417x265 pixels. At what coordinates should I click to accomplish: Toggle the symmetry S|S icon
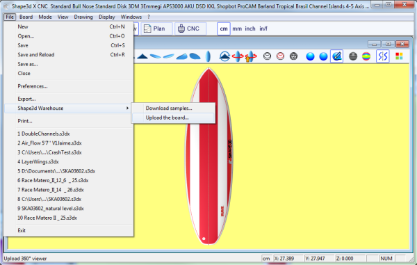[383, 56]
